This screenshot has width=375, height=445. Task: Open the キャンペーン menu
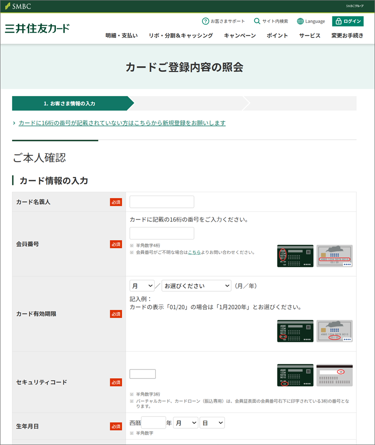240,36
